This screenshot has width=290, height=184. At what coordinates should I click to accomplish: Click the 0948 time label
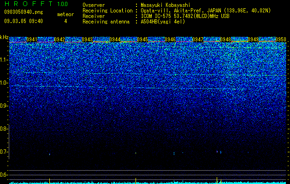tap(225, 40)
